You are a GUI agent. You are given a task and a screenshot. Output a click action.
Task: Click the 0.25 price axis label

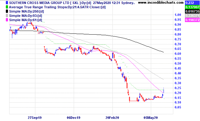(x=178, y=88)
